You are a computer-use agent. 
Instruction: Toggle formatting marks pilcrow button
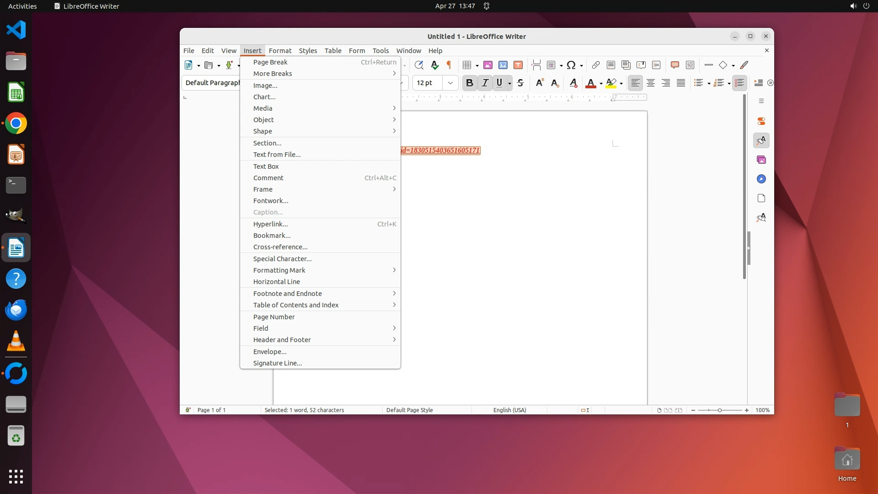(x=449, y=65)
